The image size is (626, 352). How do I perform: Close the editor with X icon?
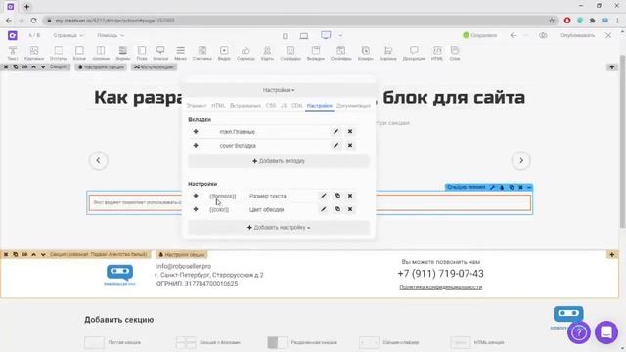[608, 35]
